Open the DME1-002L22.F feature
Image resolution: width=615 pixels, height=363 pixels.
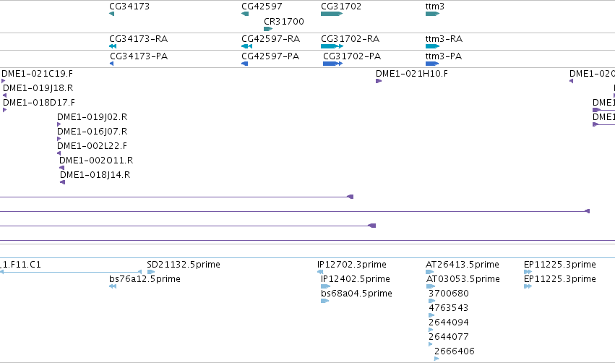click(x=59, y=153)
